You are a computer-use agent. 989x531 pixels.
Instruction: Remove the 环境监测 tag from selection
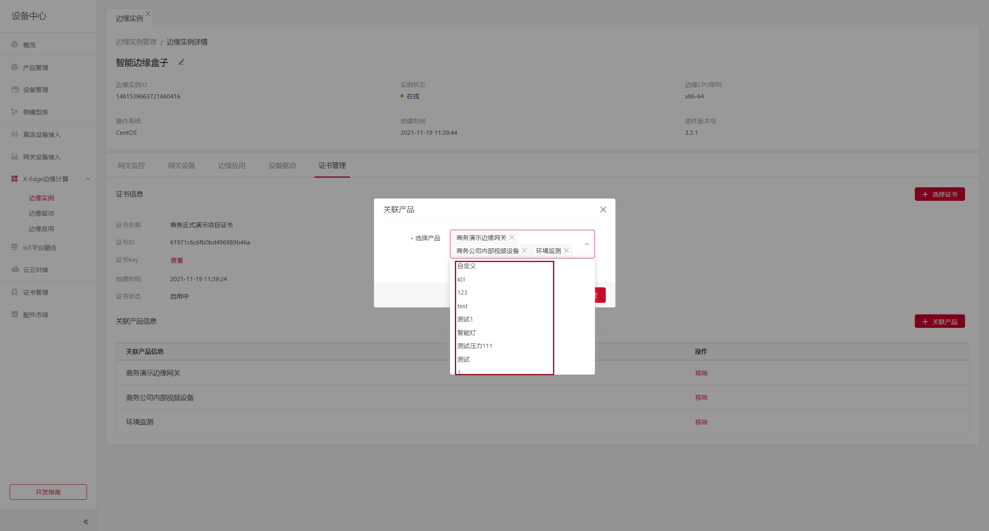[x=566, y=251]
